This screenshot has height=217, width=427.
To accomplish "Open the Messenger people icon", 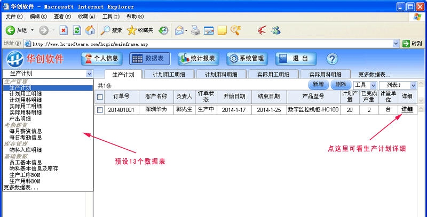I will tap(275, 30).
